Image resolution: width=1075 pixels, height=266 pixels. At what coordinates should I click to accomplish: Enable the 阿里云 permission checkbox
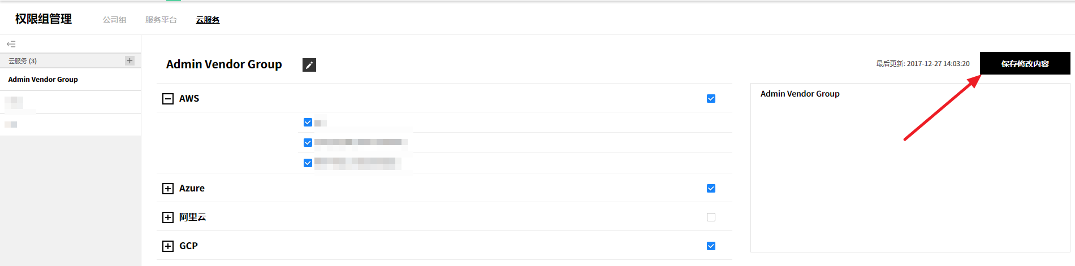(x=711, y=217)
